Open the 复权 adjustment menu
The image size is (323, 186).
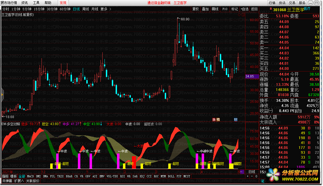[196, 9]
